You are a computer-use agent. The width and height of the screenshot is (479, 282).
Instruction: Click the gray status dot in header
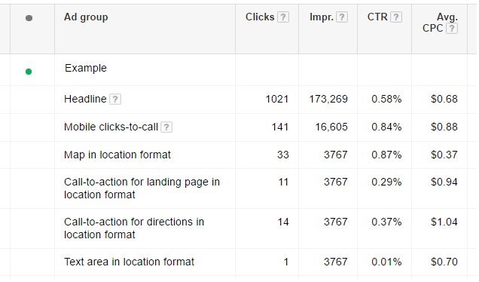(x=29, y=18)
